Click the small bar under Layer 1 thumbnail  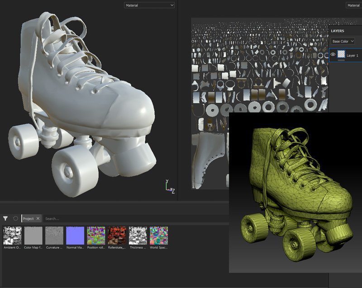(341, 60)
